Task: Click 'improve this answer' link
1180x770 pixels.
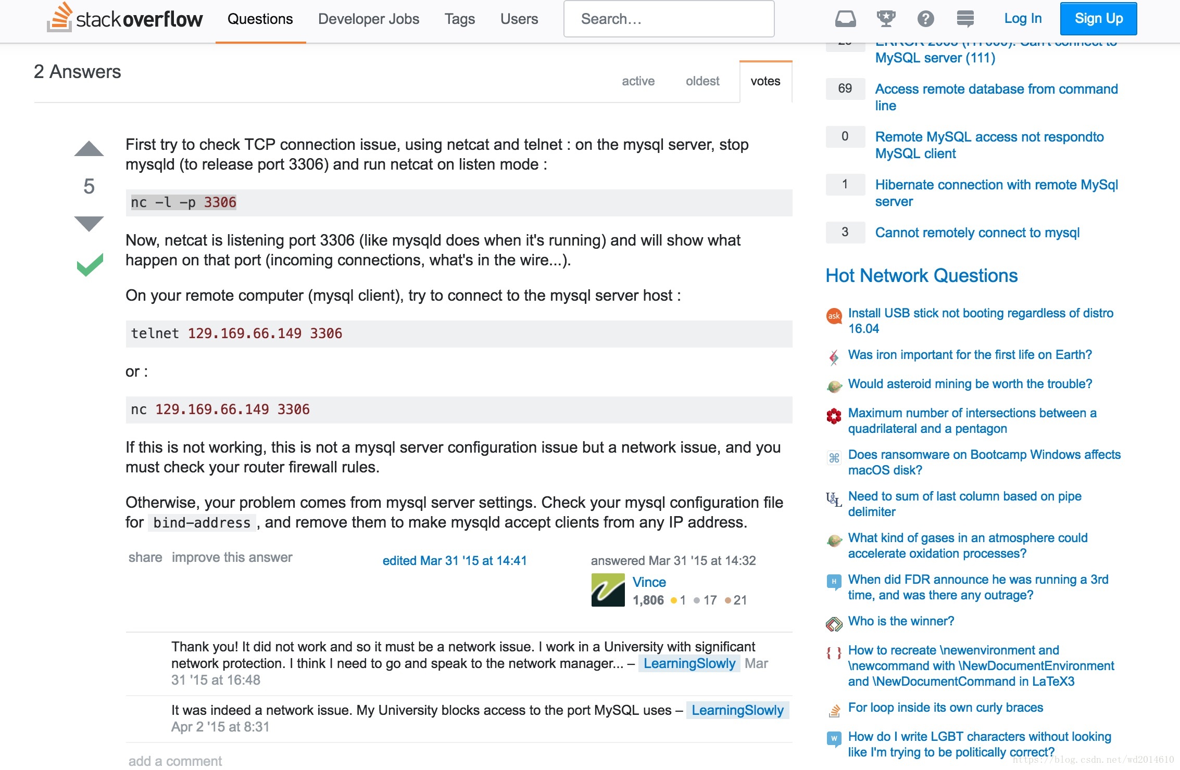Action: [x=232, y=557]
